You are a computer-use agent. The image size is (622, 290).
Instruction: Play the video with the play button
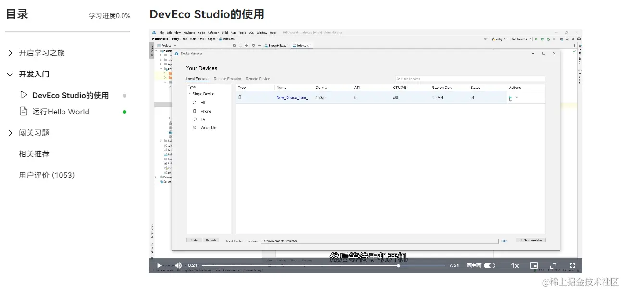[159, 265]
